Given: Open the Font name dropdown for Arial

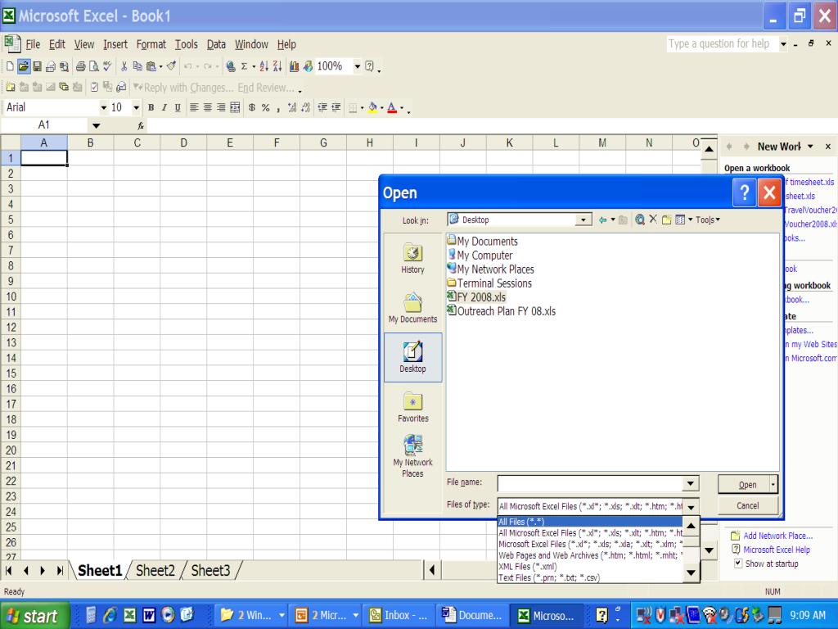Looking at the screenshot, I should [103, 107].
